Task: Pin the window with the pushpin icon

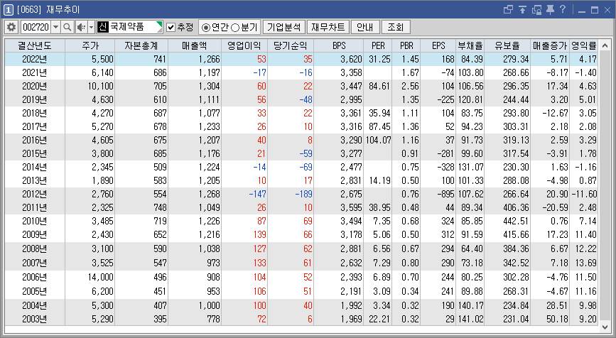Action: pos(550,9)
